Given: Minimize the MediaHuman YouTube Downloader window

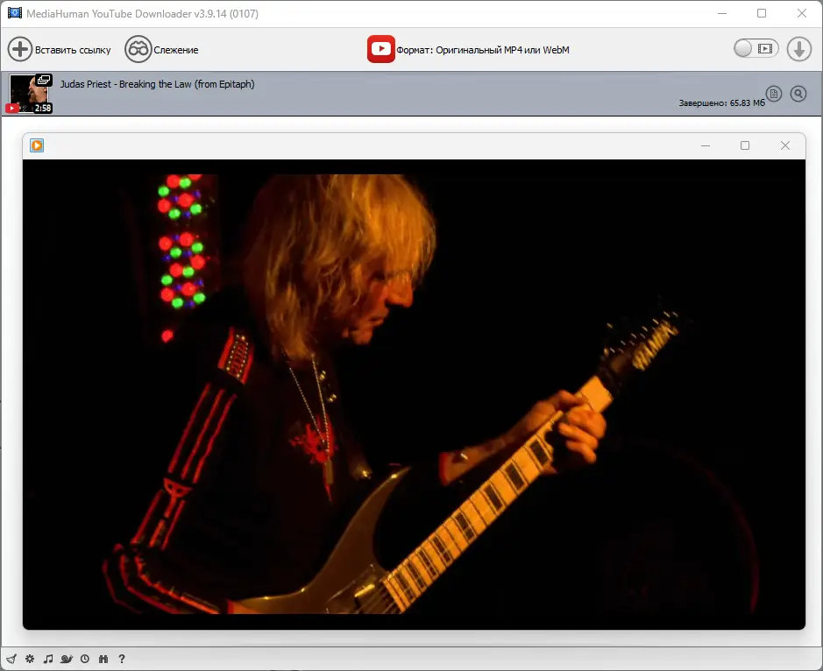Looking at the screenshot, I should click(x=722, y=14).
